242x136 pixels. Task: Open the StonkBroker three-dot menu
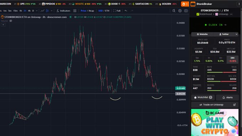(239, 4)
